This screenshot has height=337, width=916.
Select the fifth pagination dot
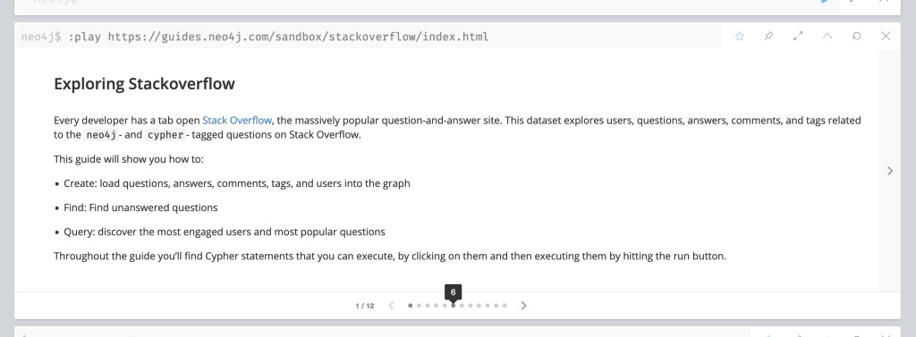445,306
